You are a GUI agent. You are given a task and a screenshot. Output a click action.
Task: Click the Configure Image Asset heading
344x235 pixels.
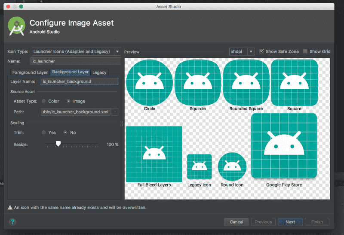pos(71,23)
